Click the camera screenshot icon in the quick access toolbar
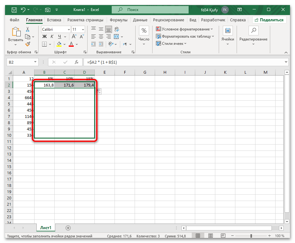The width and height of the screenshot is (295, 243). click(x=48, y=10)
